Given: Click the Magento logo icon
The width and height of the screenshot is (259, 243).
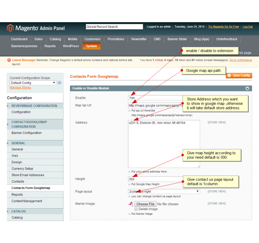Looking at the screenshot, I should [10, 28].
